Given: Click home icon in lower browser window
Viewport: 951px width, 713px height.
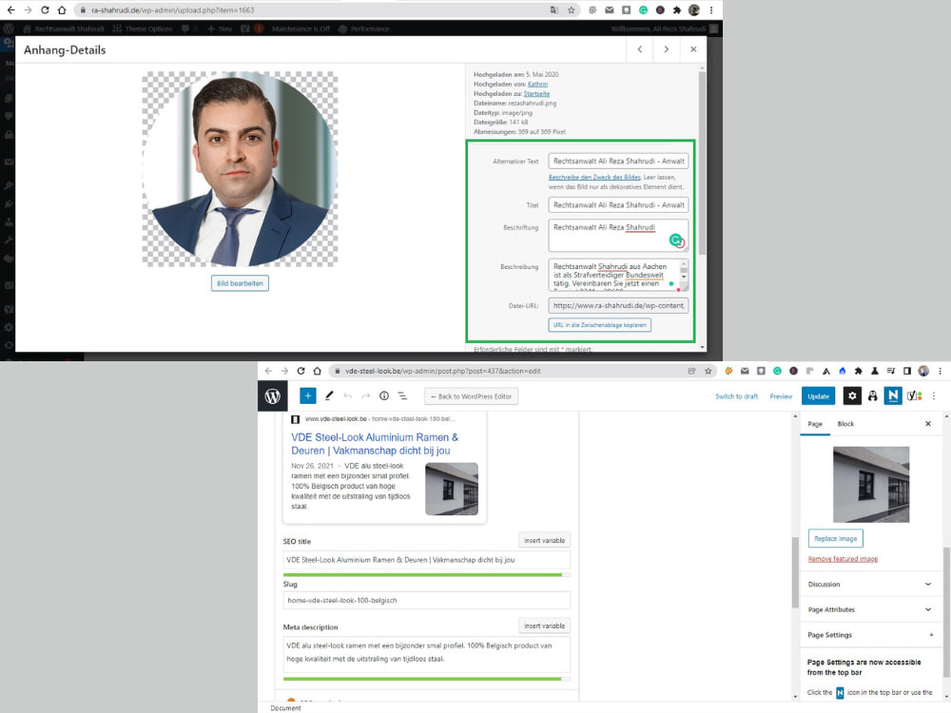Looking at the screenshot, I should pos(318,371).
